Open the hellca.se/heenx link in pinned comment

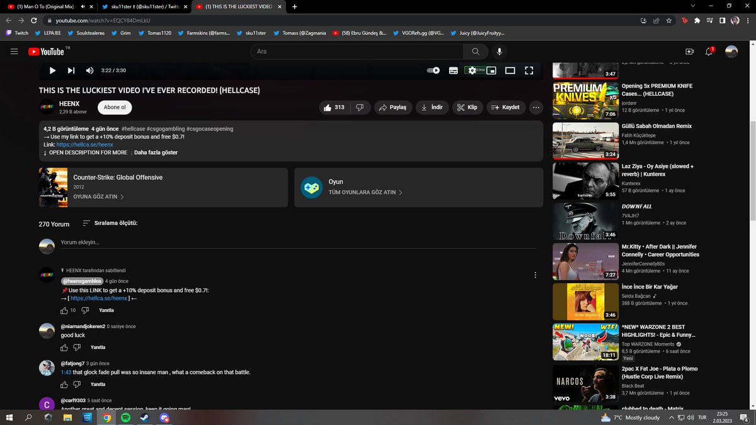pos(99,298)
